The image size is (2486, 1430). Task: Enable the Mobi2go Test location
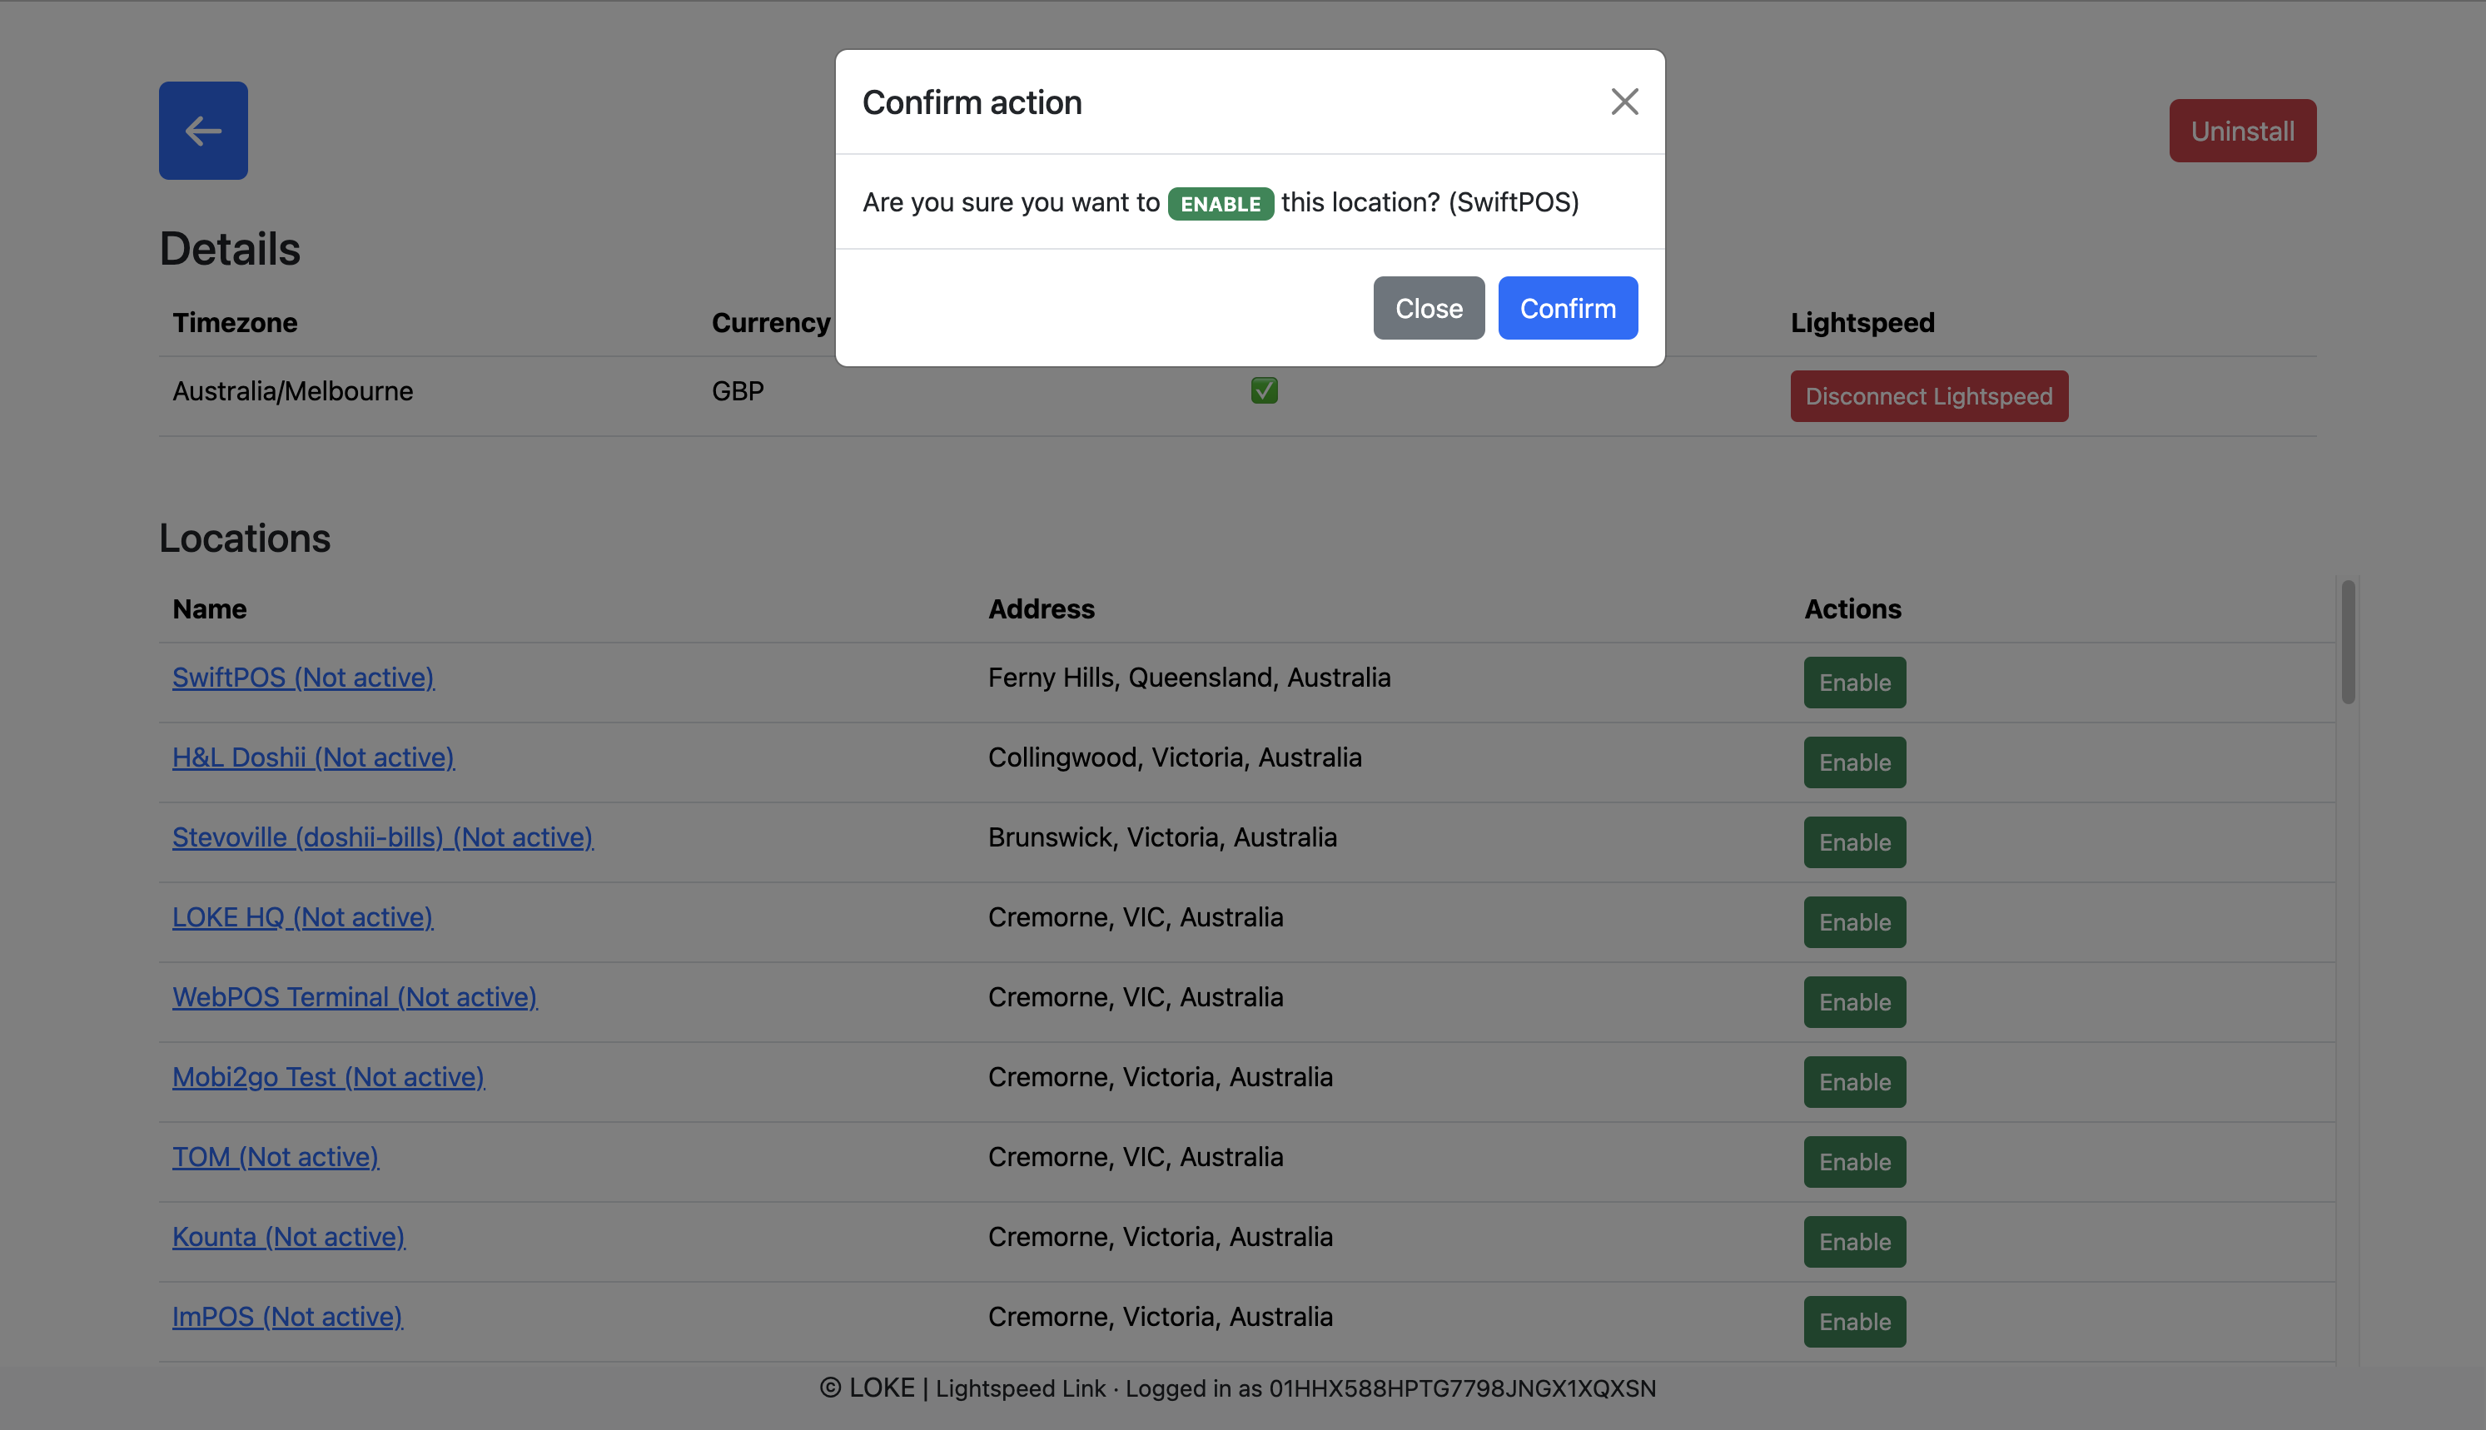(x=1854, y=1082)
